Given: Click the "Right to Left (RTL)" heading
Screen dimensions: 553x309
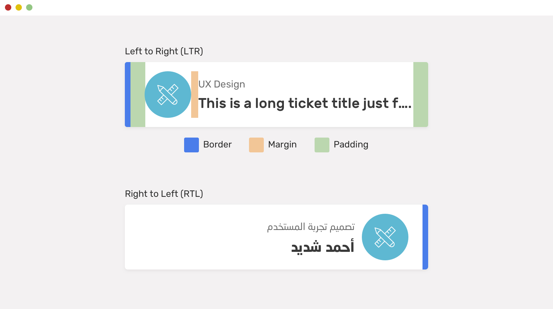Looking at the screenshot, I should (x=164, y=194).
